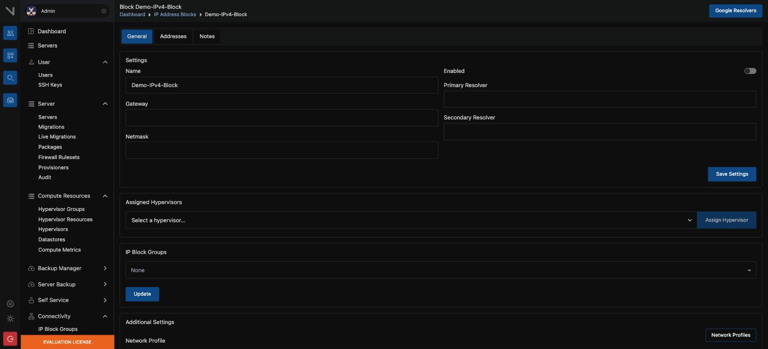Viewport: 768px width, 349px height.
Task: Click the Backup Manager cloud icon
Action: 31,268
